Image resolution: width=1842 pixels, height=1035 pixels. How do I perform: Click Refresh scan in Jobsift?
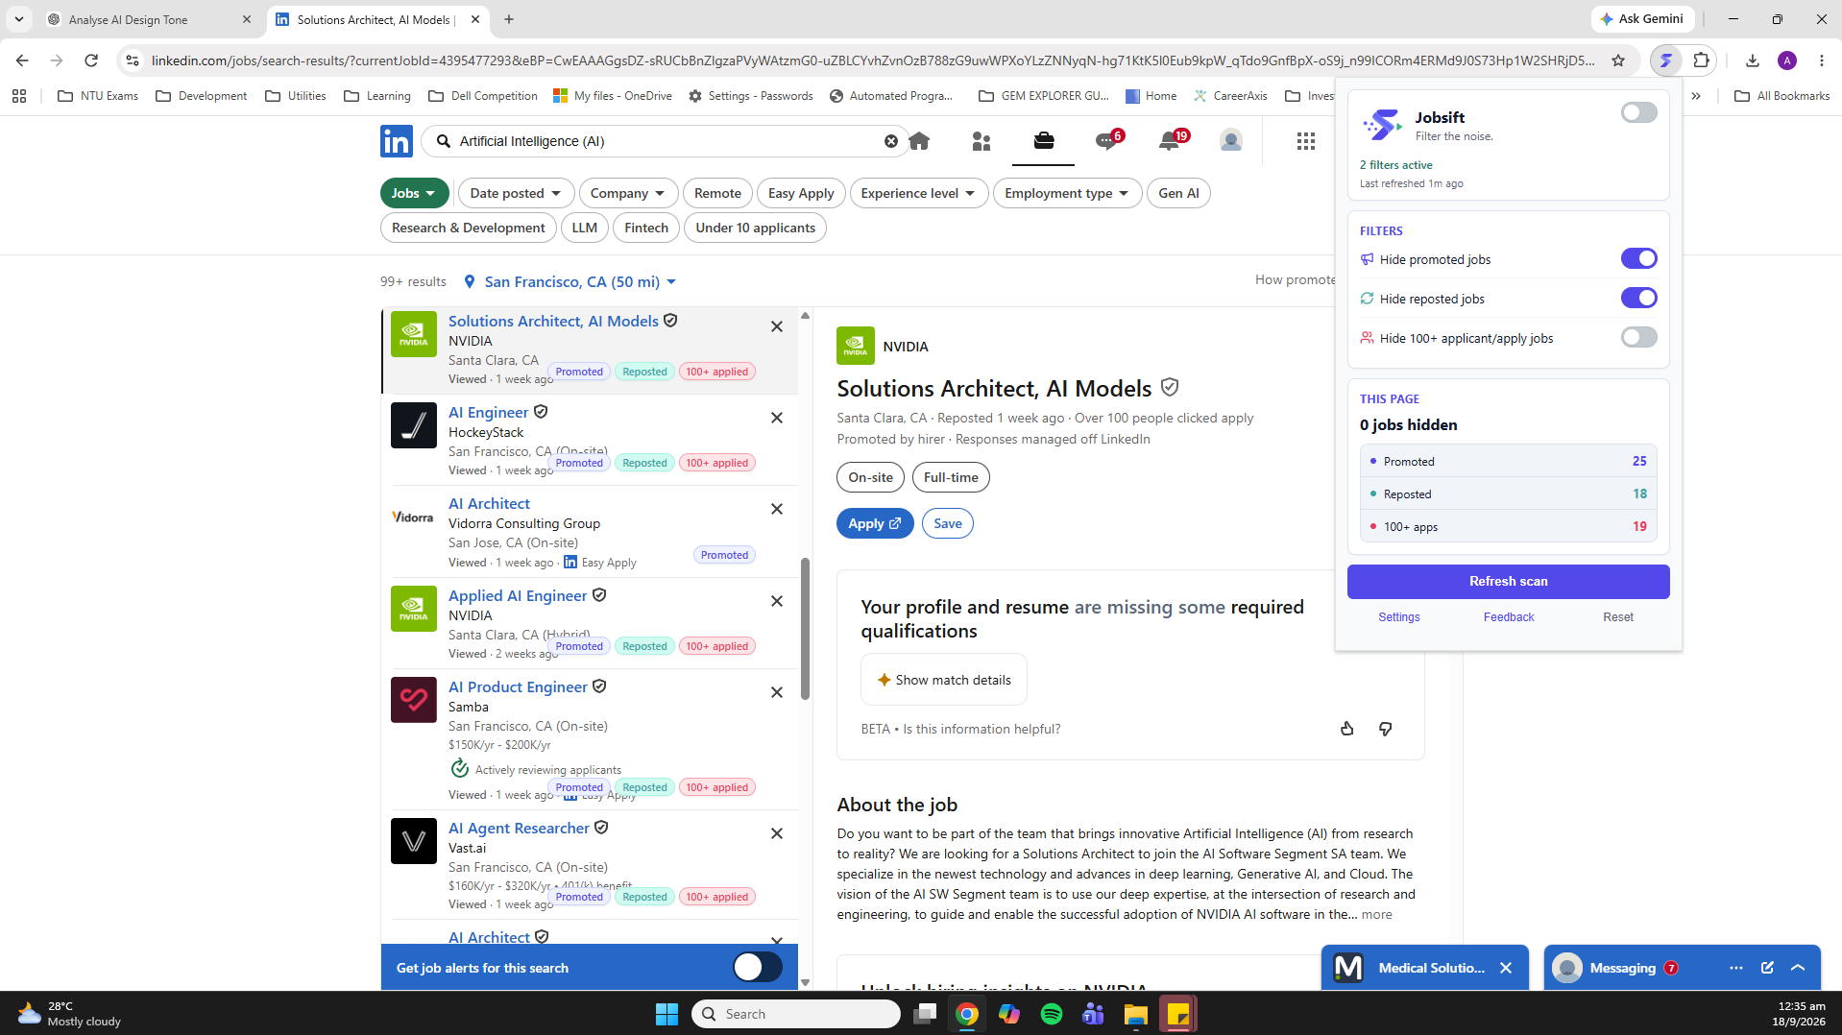coord(1508,581)
